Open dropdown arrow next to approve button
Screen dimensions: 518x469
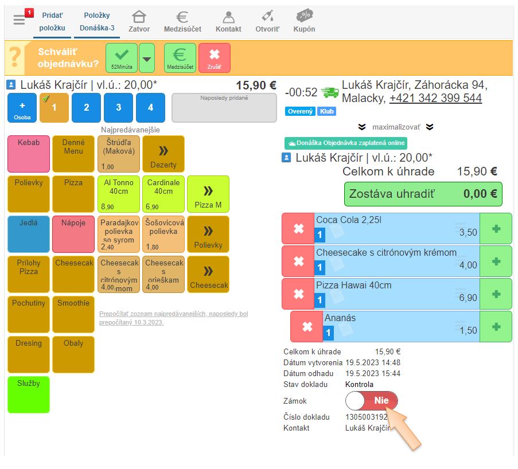[x=147, y=58]
